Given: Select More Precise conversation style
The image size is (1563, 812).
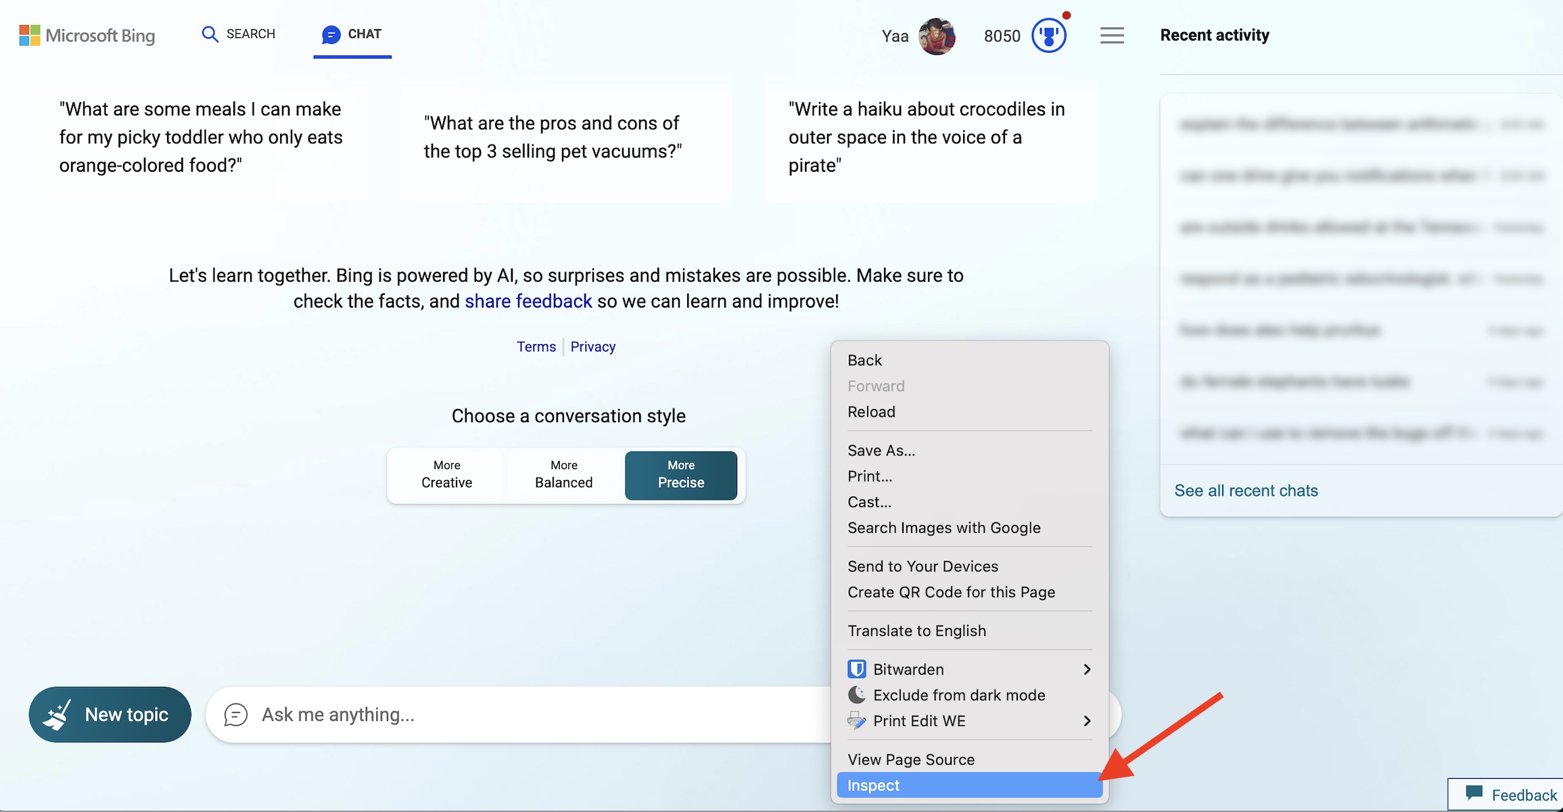Looking at the screenshot, I should click(x=681, y=475).
